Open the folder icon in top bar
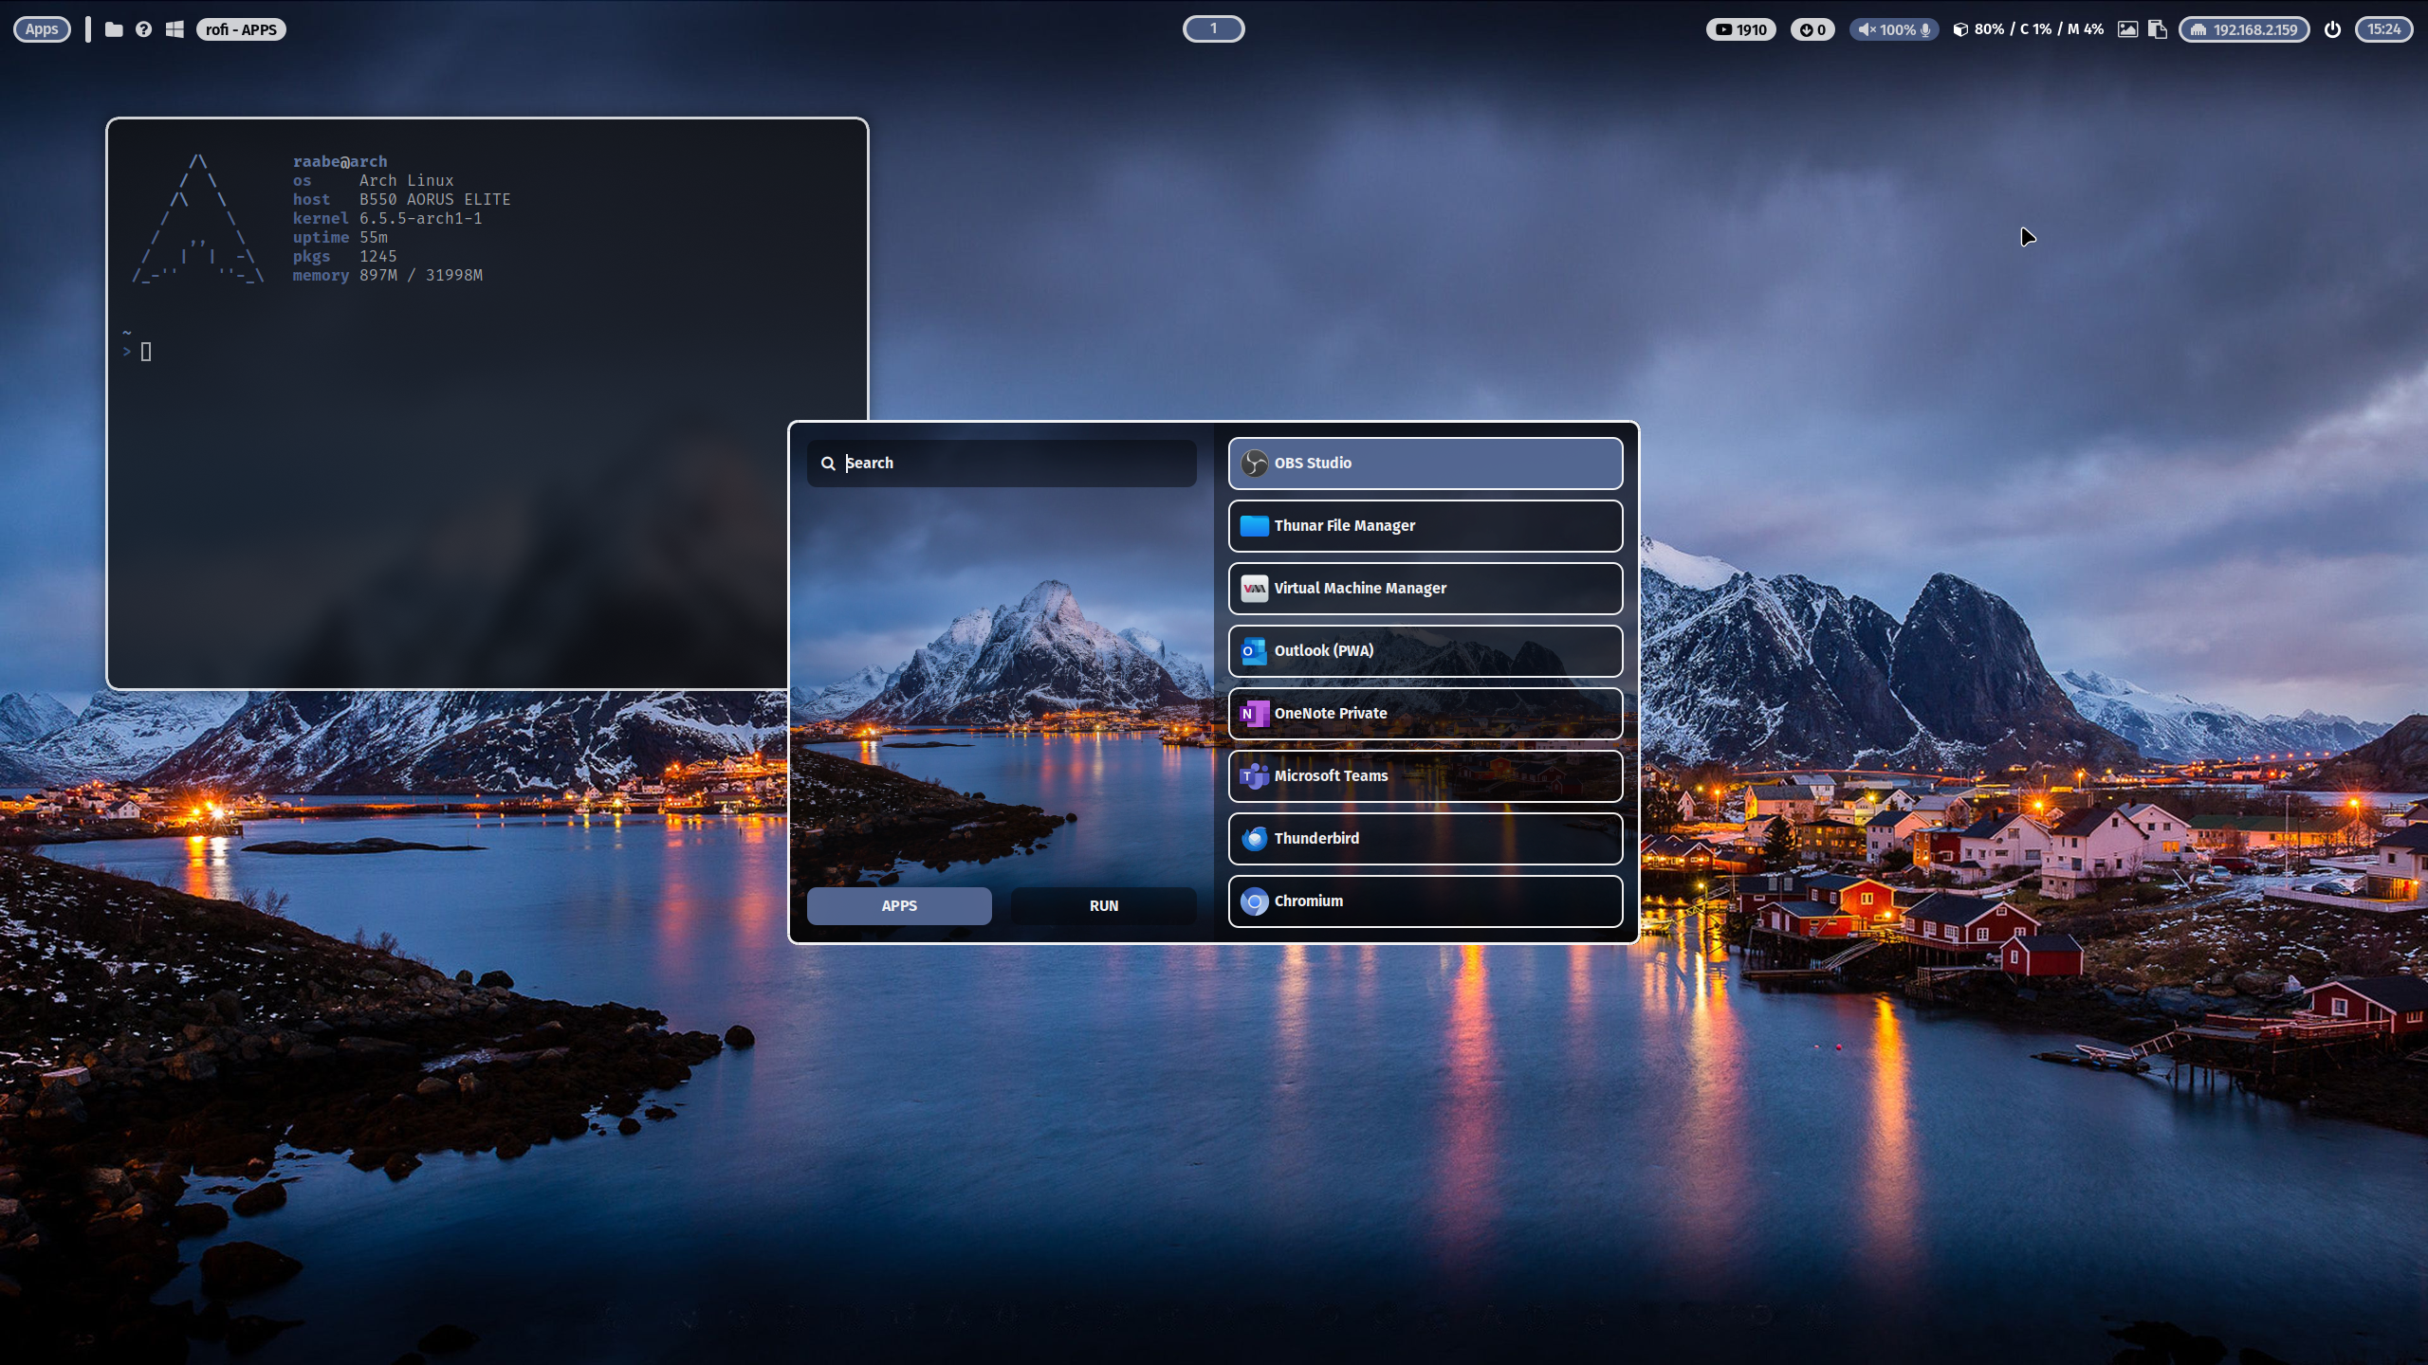The width and height of the screenshot is (2428, 1365). coord(114,29)
